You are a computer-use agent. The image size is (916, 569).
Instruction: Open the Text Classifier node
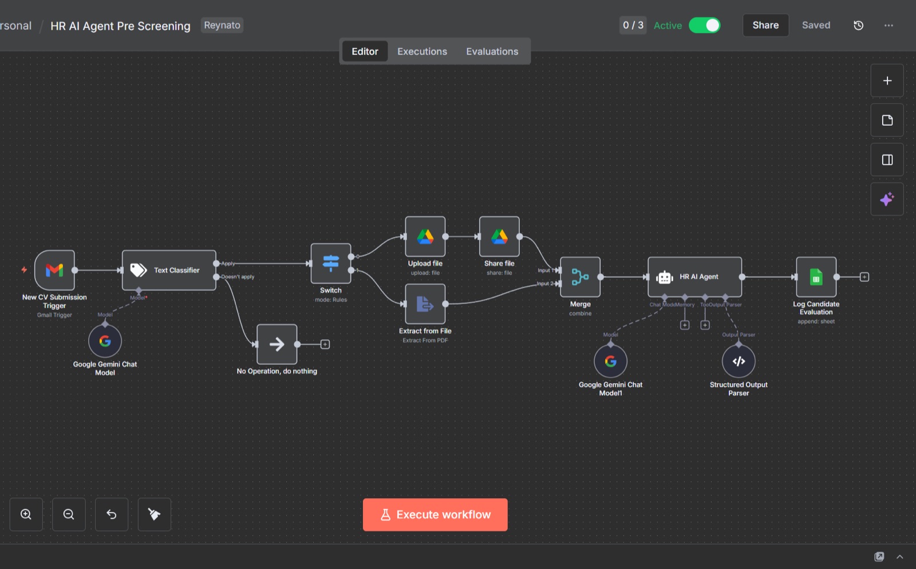coord(169,270)
